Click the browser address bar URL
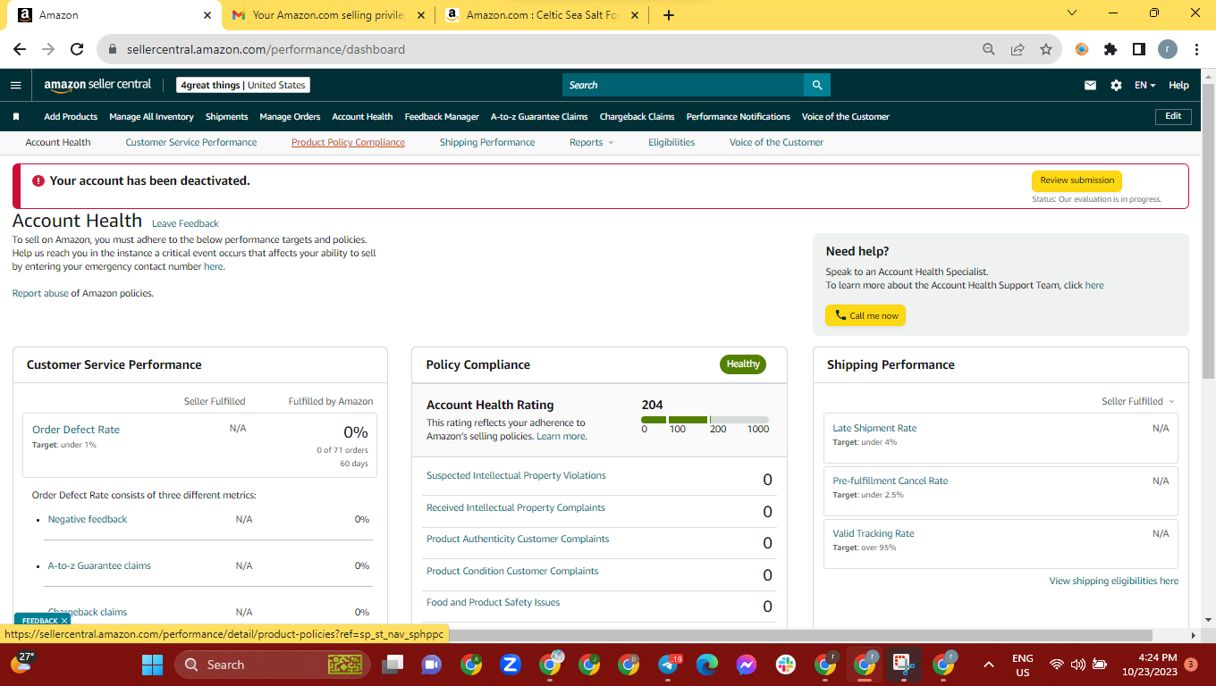This screenshot has height=686, width=1216. [266, 50]
